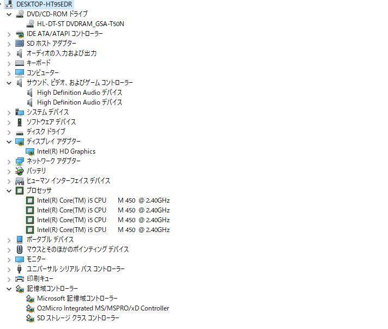Select O2Micro Integrated MS/MSPRO/xD Controller
388x329 pixels.
[103, 308]
